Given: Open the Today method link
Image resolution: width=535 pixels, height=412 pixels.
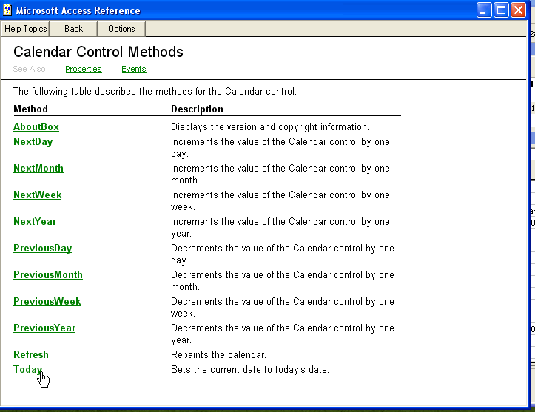Looking at the screenshot, I should pyautogui.click(x=27, y=370).
